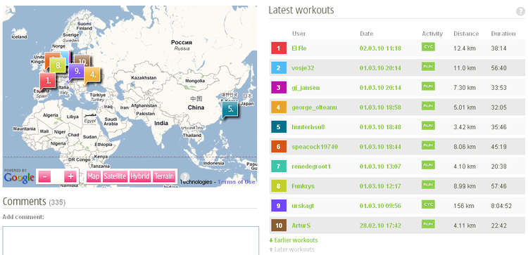Click the Add comment text box

131,240
